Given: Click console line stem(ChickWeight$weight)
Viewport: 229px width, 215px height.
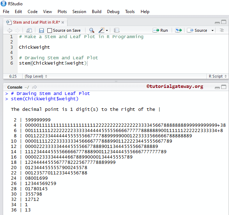Looking at the screenshot, I should (x=45, y=99).
